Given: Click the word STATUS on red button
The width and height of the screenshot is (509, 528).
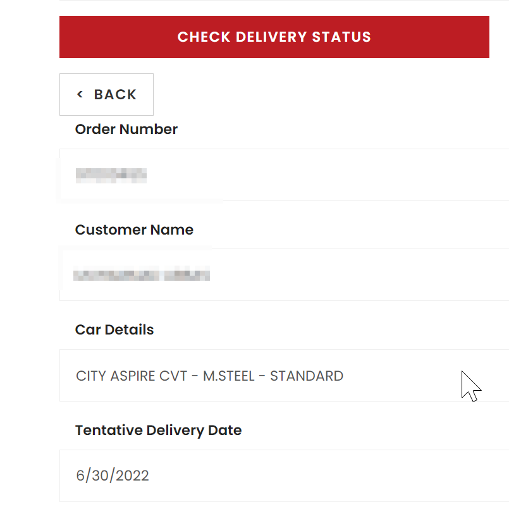Looking at the screenshot, I should click(x=341, y=37).
